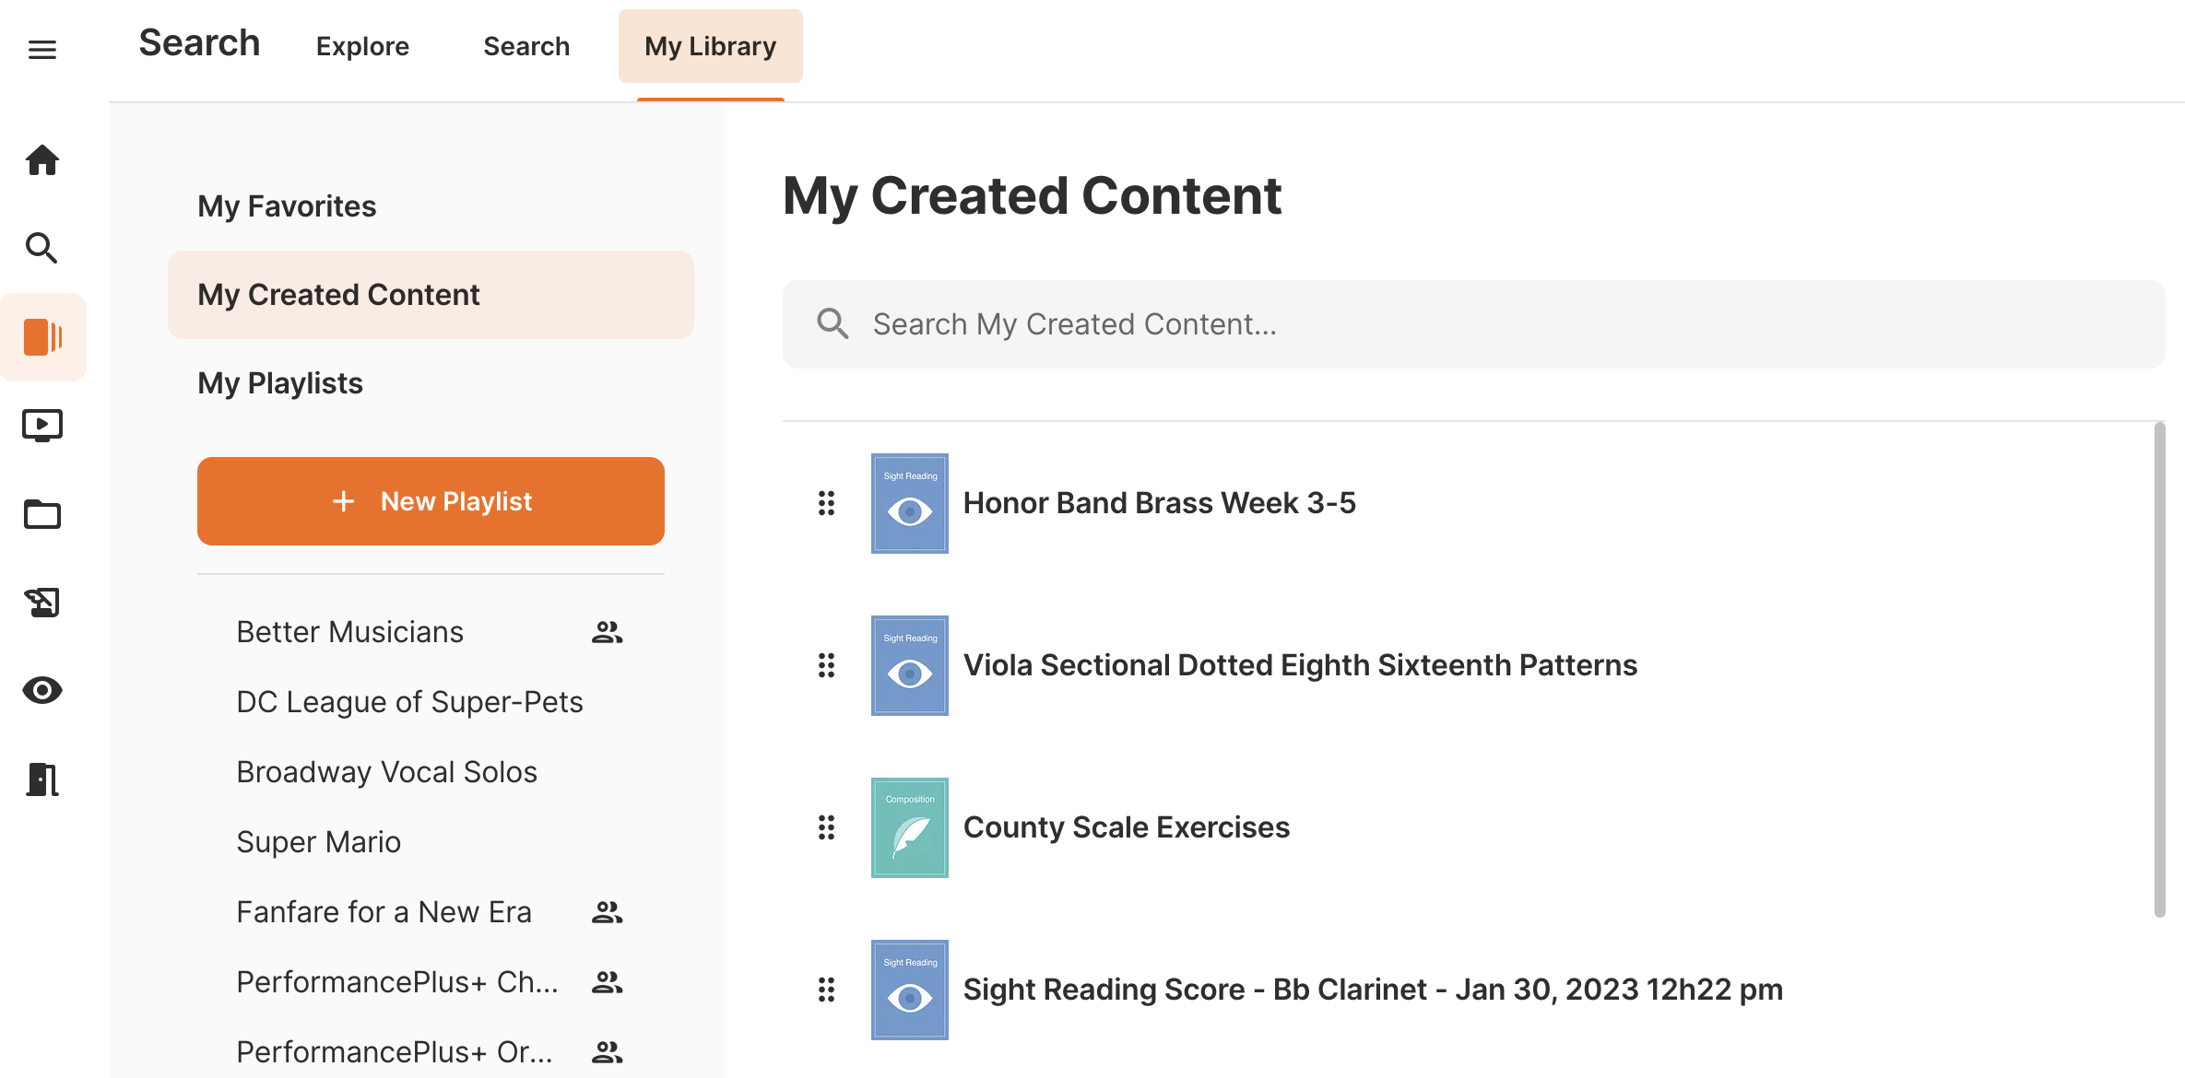Select the My Library tab

tap(710, 46)
